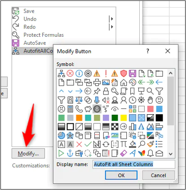The width and height of the screenshot is (186, 190).
Task: Choose the blue information circle symbol
Action: click(79, 73)
